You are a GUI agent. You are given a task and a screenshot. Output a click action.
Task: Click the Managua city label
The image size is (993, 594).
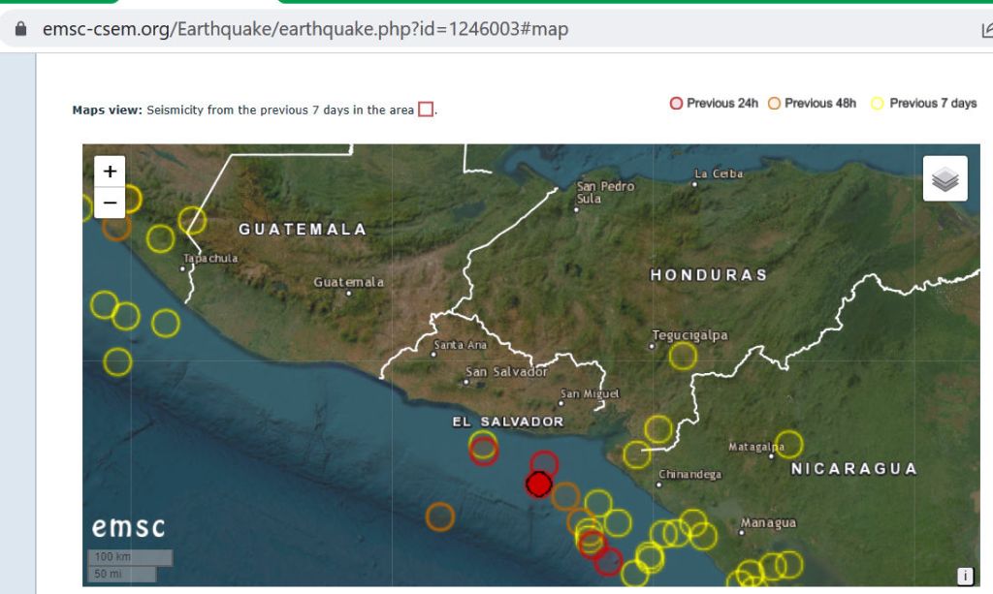click(x=768, y=523)
